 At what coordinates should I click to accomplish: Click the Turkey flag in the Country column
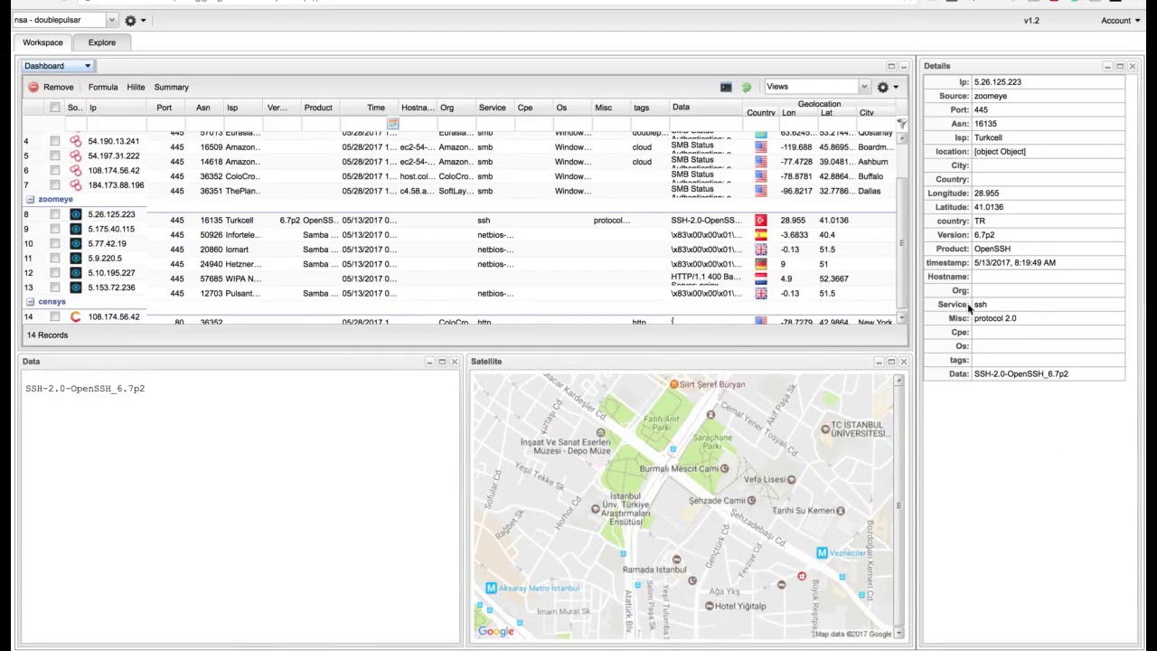(760, 220)
